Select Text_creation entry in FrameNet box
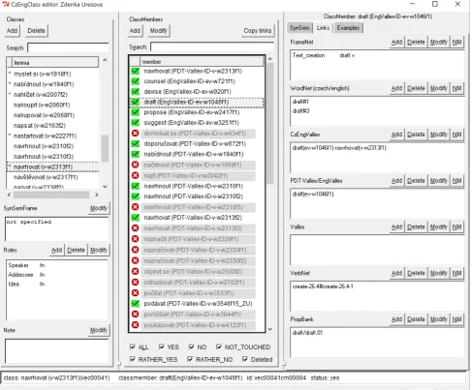The height and width of the screenshot is (390, 472). pos(324,55)
